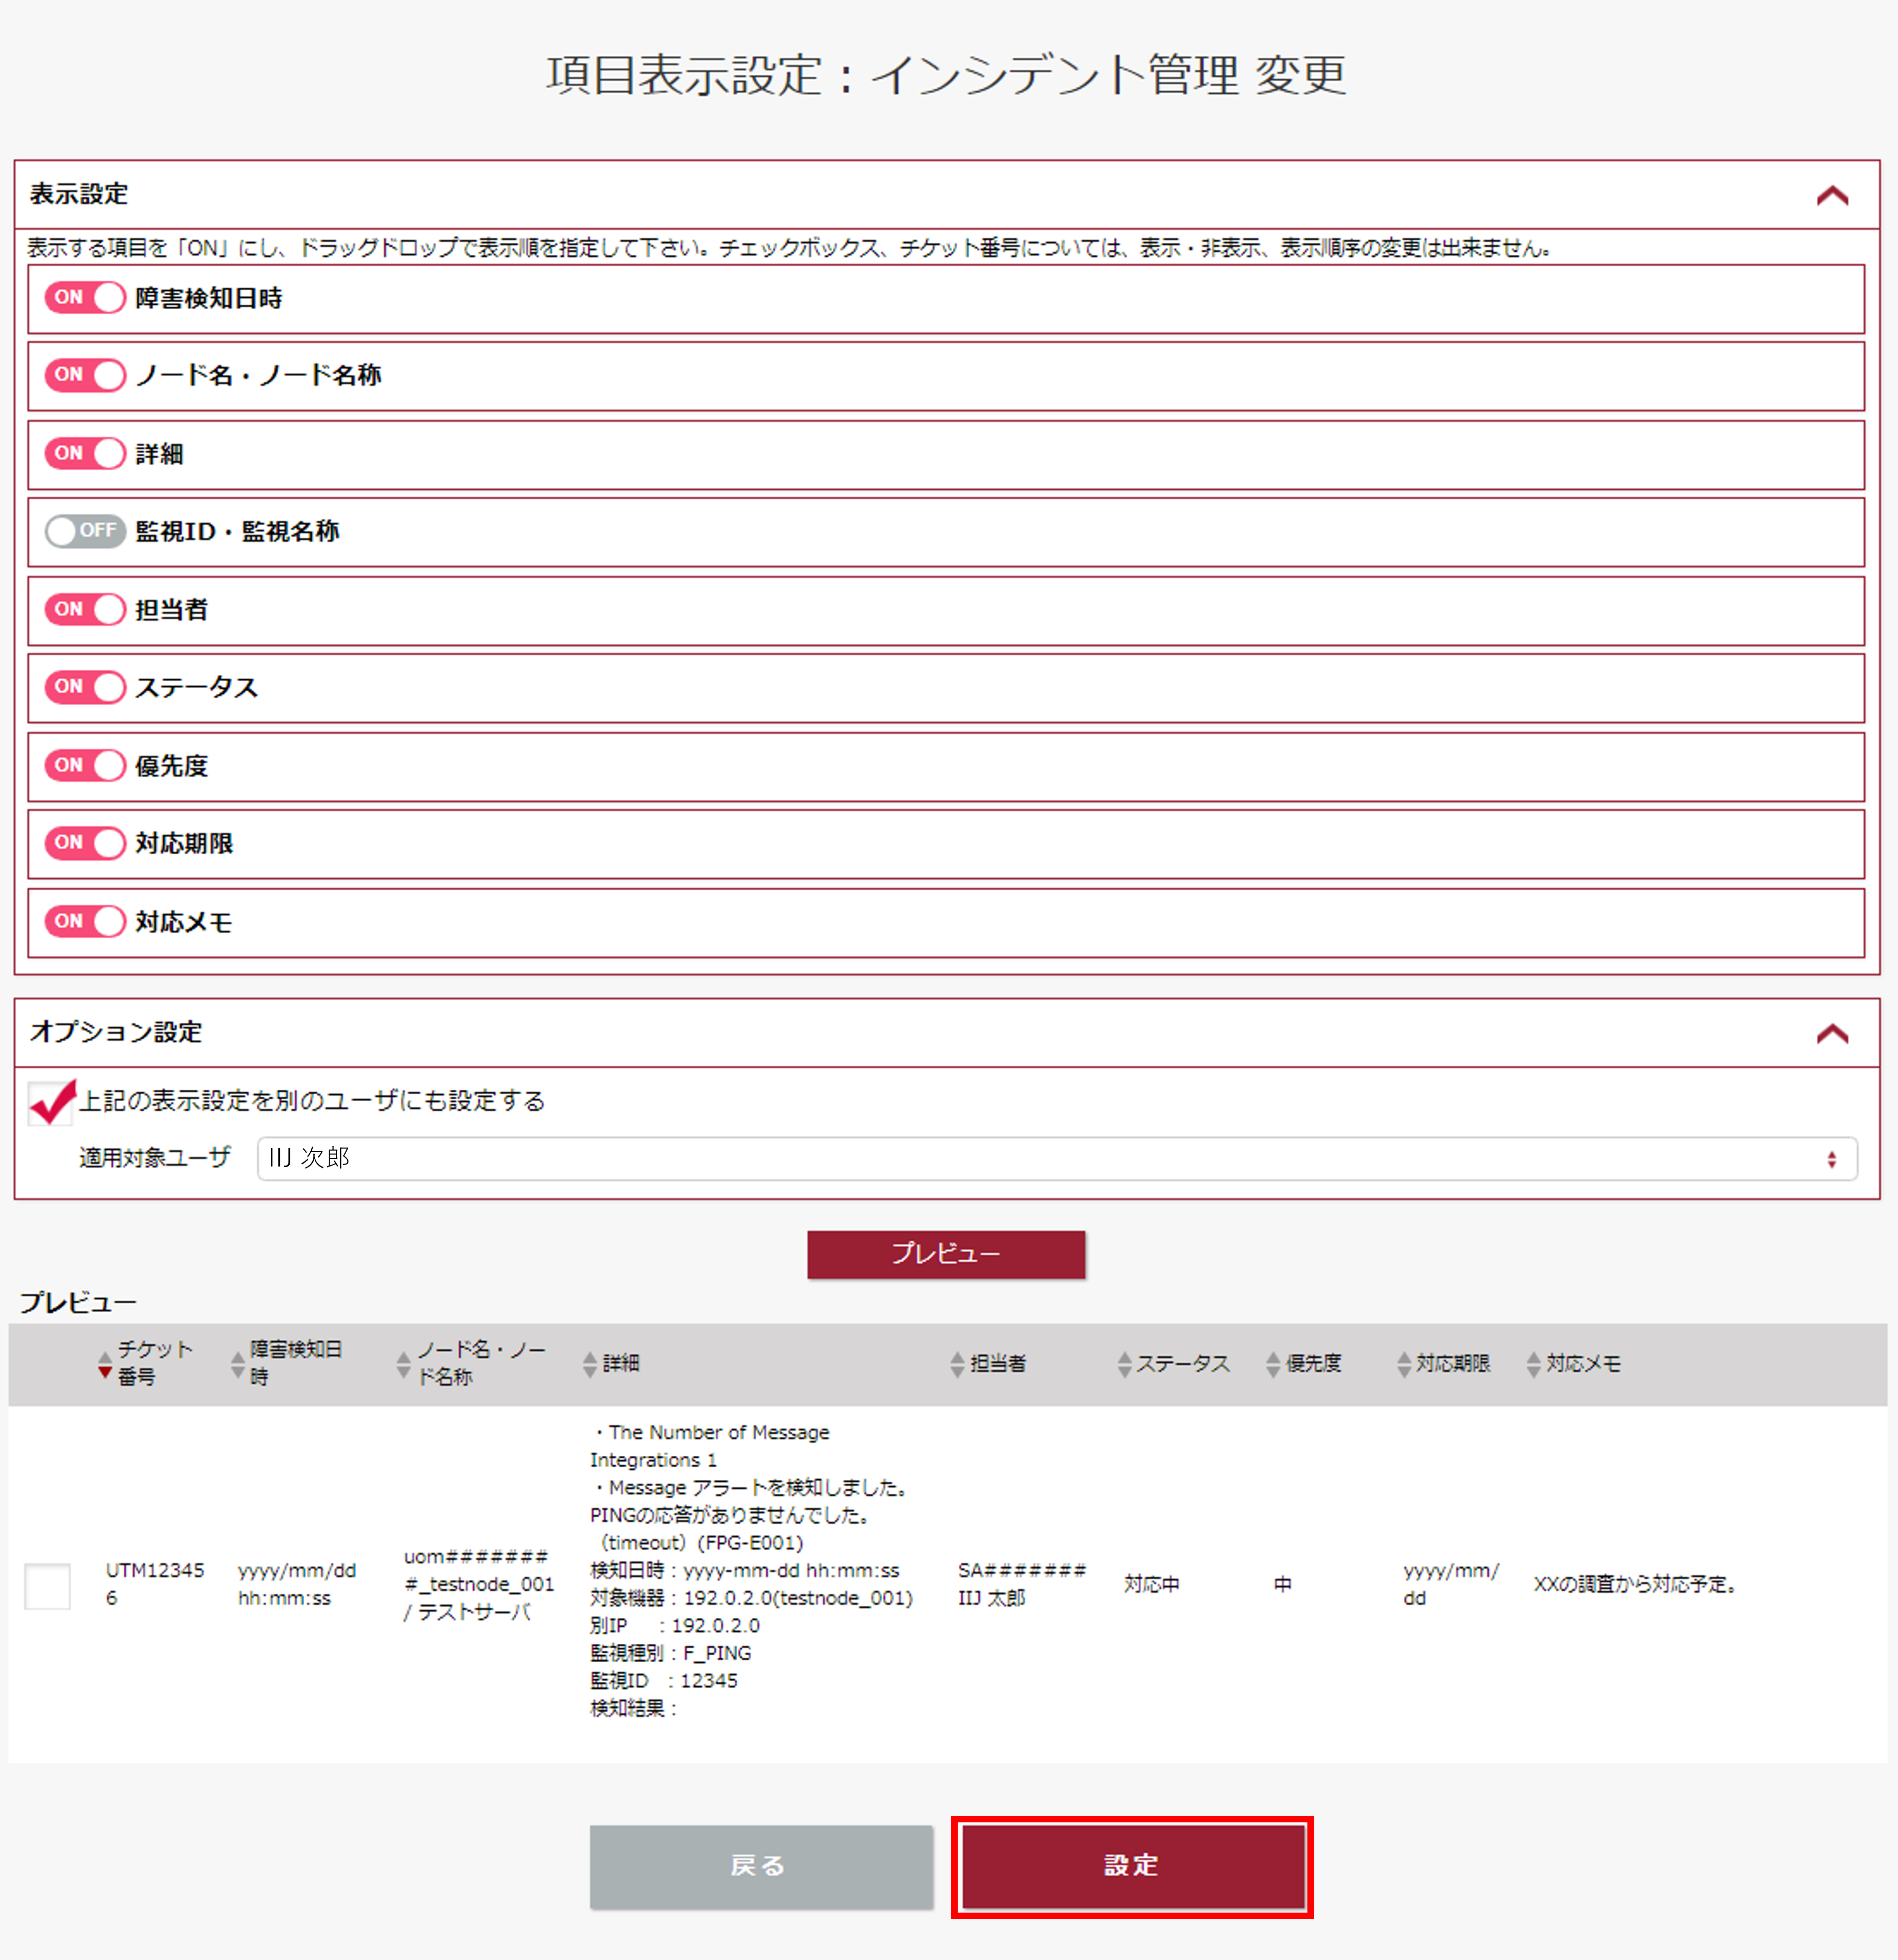Click the 設定 button

point(1132,1867)
